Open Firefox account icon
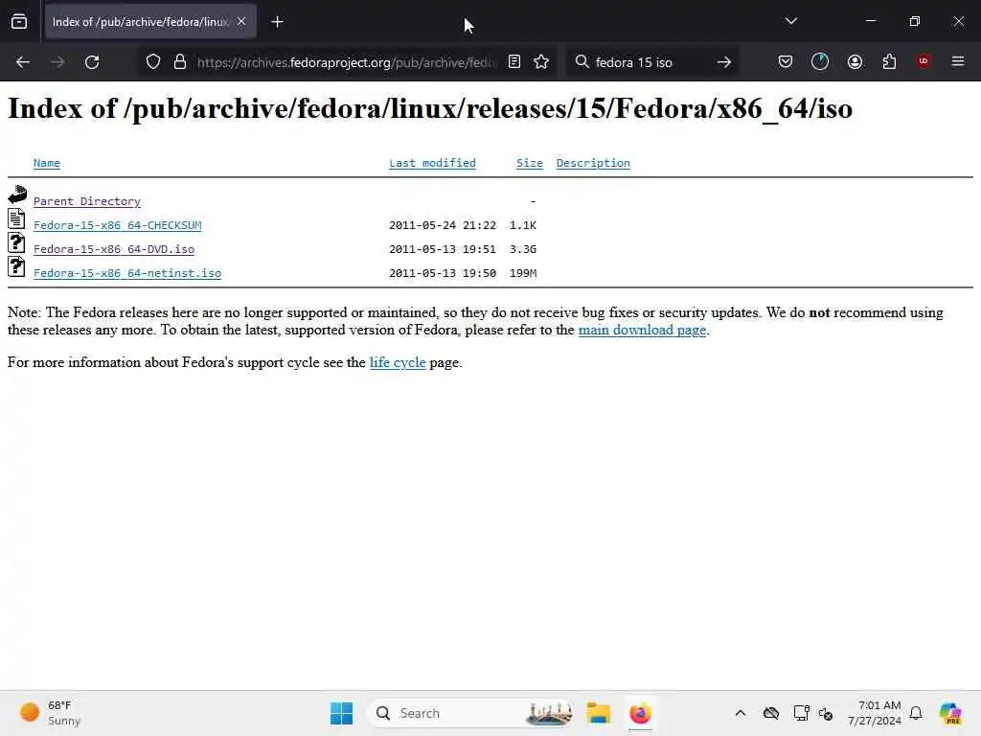The image size is (981, 736). [x=855, y=62]
